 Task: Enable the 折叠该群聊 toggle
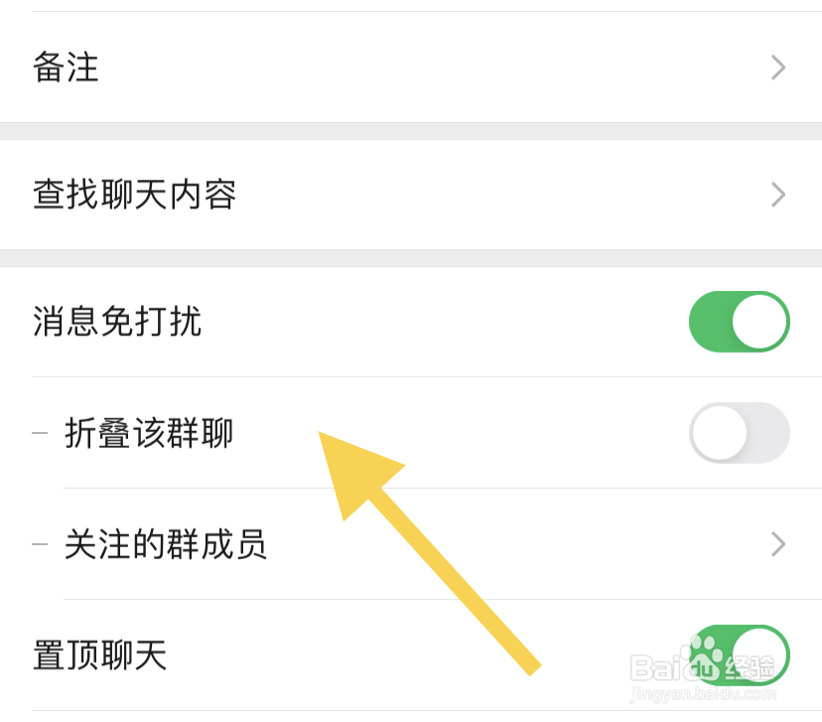(x=739, y=434)
